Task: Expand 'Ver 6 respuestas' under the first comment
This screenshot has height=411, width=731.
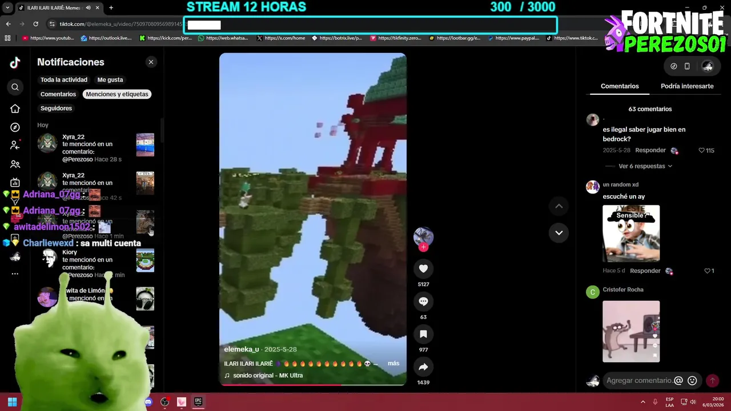Action: pyautogui.click(x=645, y=166)
